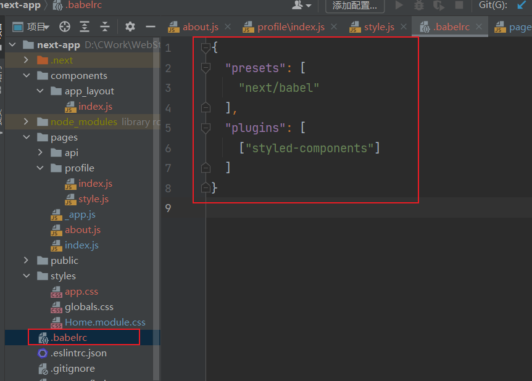Fold the root object on line 1

pyautogui.click(x=206, y=48)
